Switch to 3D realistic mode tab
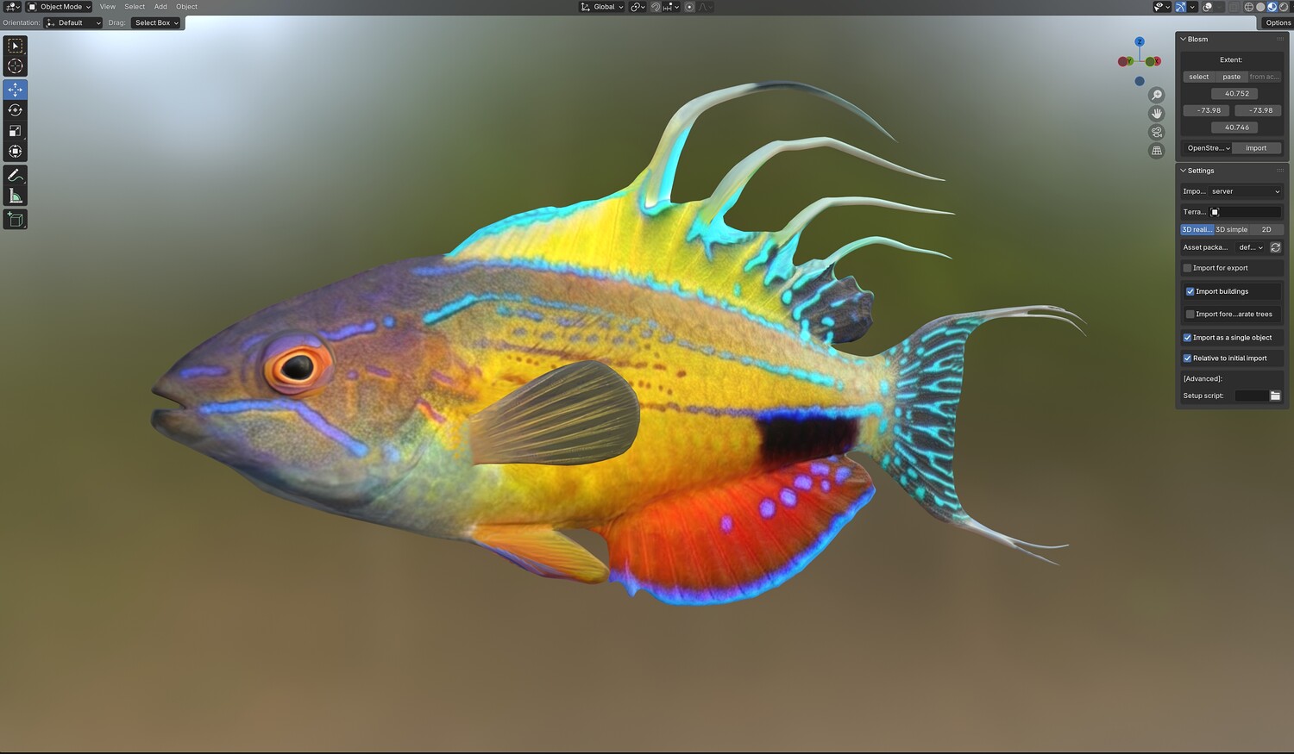 1197,230
